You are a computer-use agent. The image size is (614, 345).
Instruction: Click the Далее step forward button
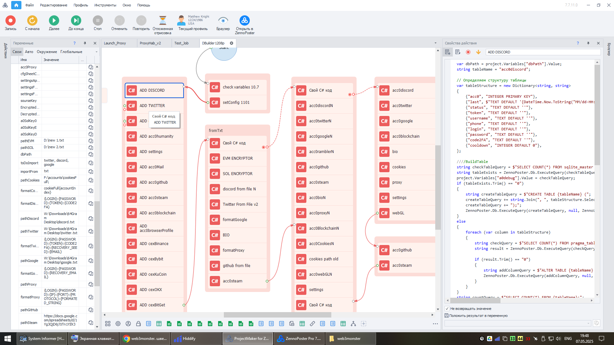54,21
